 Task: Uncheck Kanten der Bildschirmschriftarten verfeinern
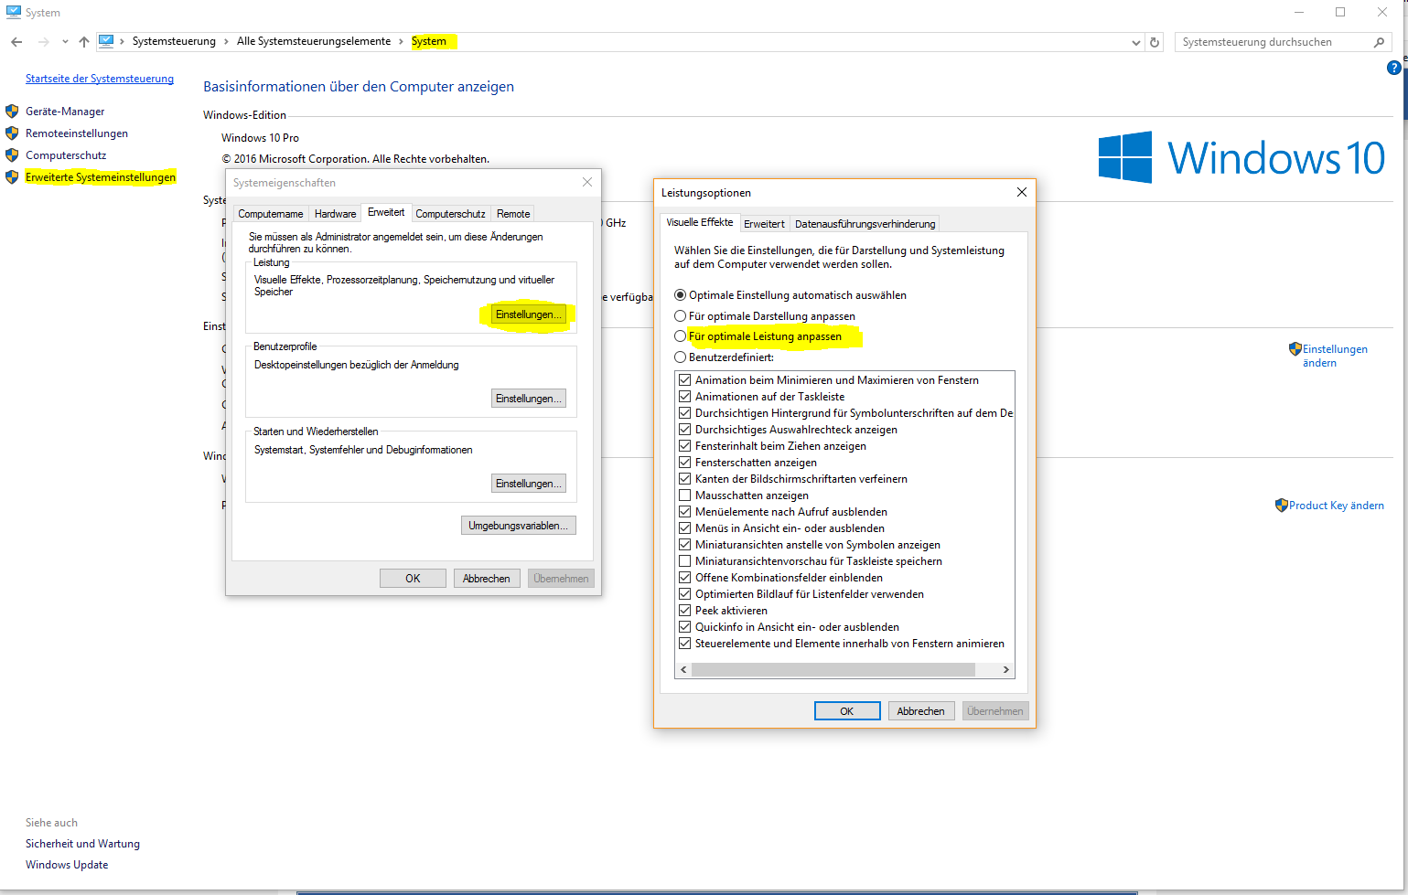coord(684,479)
